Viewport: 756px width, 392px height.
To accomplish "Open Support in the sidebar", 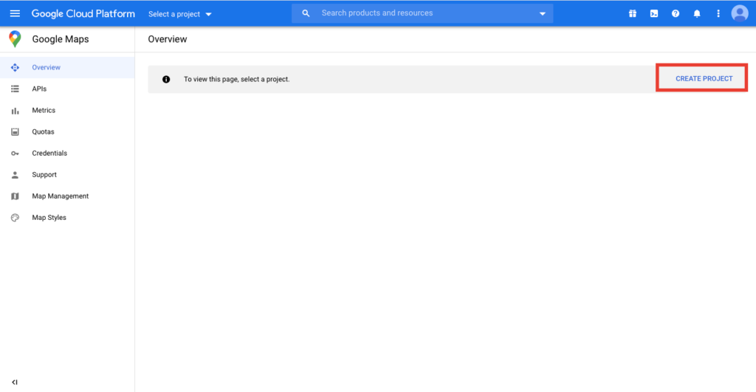I will pos(67,174).
